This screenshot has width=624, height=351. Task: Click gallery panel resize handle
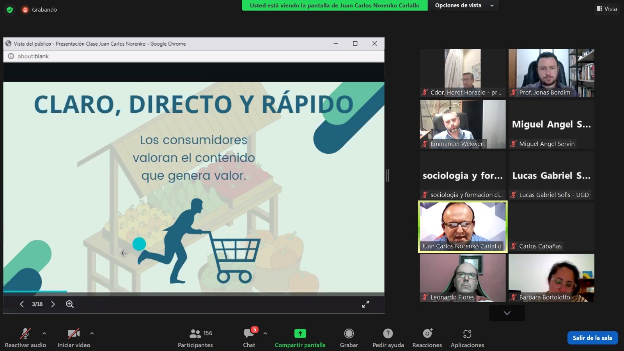click(387, 175)
